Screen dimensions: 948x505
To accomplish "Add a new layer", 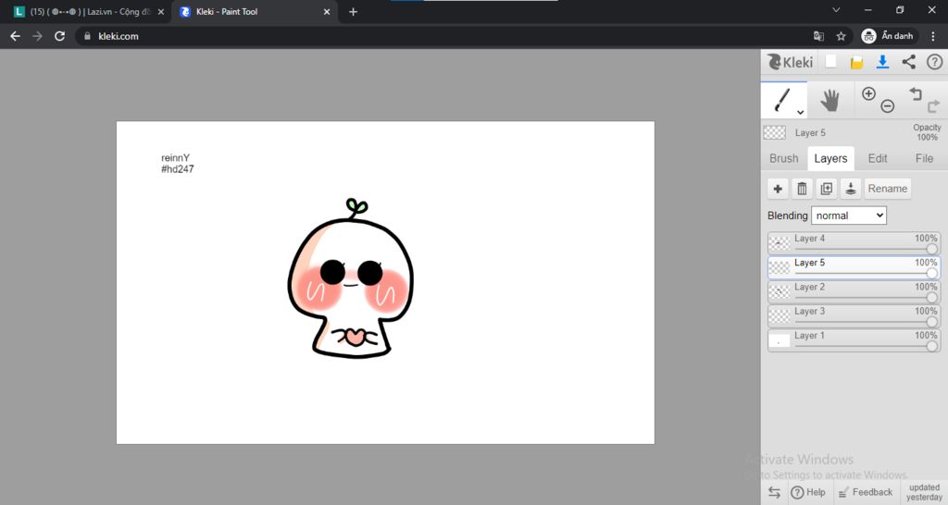I will tap(778, 189).
